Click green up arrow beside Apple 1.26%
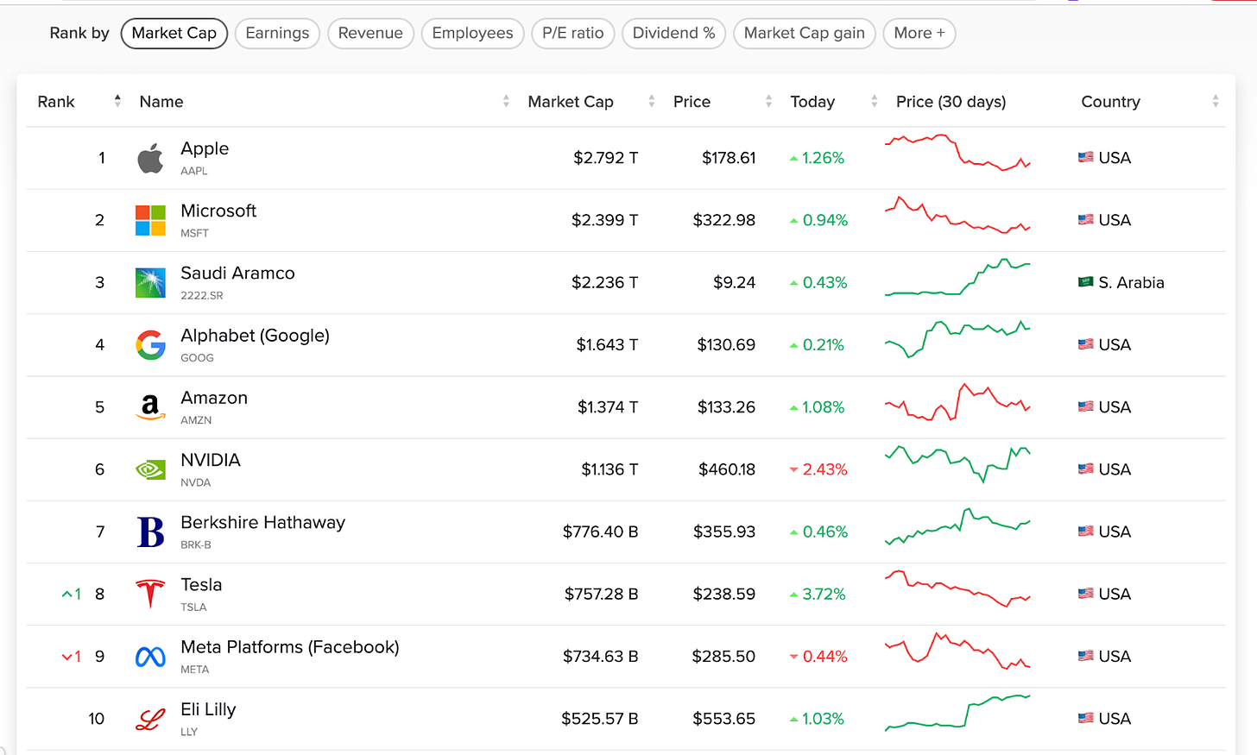Viewport: 1257px width, 755px height. 793,159
